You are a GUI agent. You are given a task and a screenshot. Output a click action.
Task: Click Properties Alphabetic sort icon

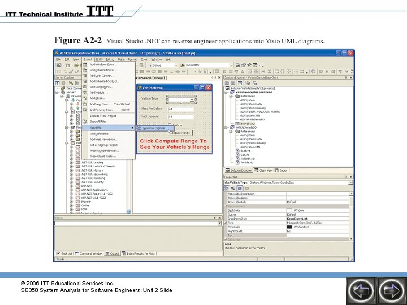click(233, 188)
